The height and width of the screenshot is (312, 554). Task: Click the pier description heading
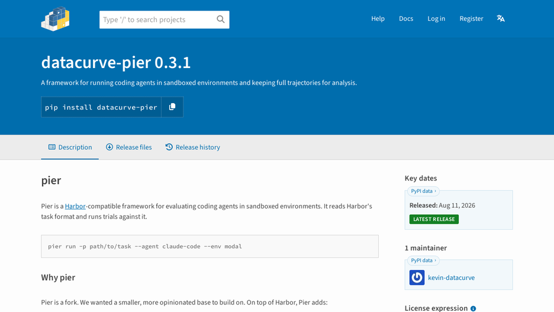point(51,181)
